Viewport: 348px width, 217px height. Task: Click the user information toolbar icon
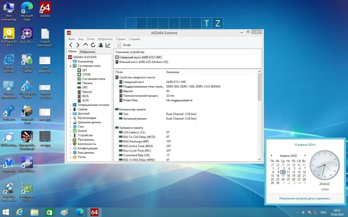tap(100, 45)
